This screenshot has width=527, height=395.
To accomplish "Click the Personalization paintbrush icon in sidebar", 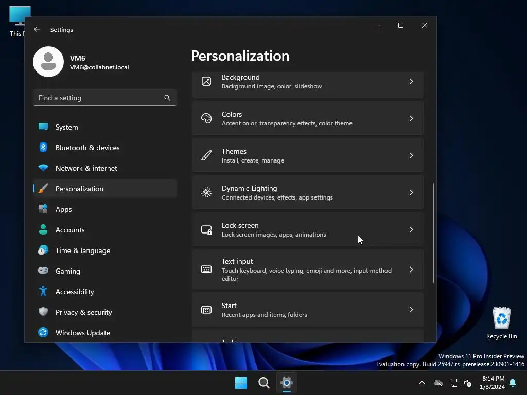I will (x=43, y=188).
